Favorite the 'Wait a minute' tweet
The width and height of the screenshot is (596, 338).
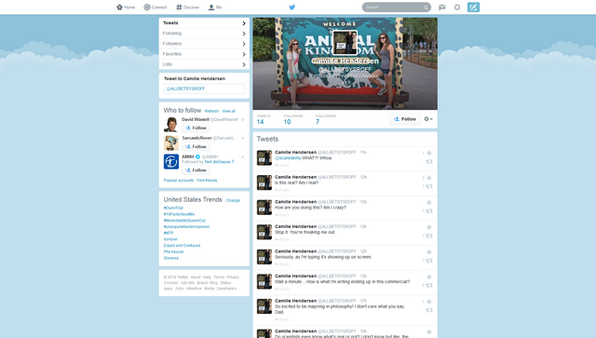click(x=429, y=277)
